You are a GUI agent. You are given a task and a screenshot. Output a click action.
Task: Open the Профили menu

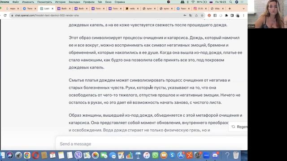pyautogui.click(x=89, y=2)
